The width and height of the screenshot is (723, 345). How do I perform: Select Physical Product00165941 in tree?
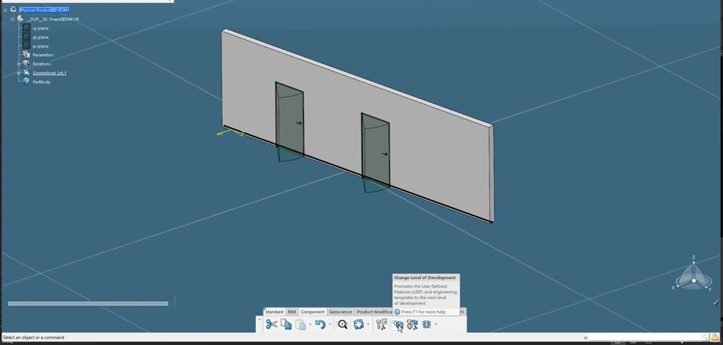coord(44,10)
